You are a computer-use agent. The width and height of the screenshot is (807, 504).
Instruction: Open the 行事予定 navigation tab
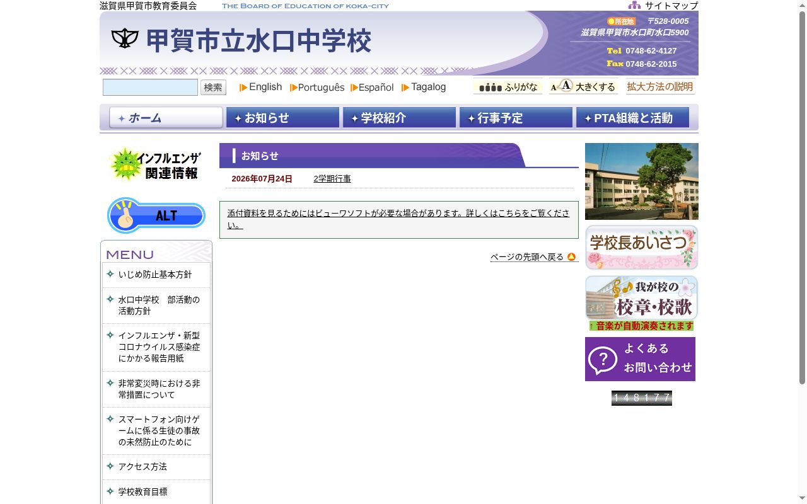coord(516,118)
